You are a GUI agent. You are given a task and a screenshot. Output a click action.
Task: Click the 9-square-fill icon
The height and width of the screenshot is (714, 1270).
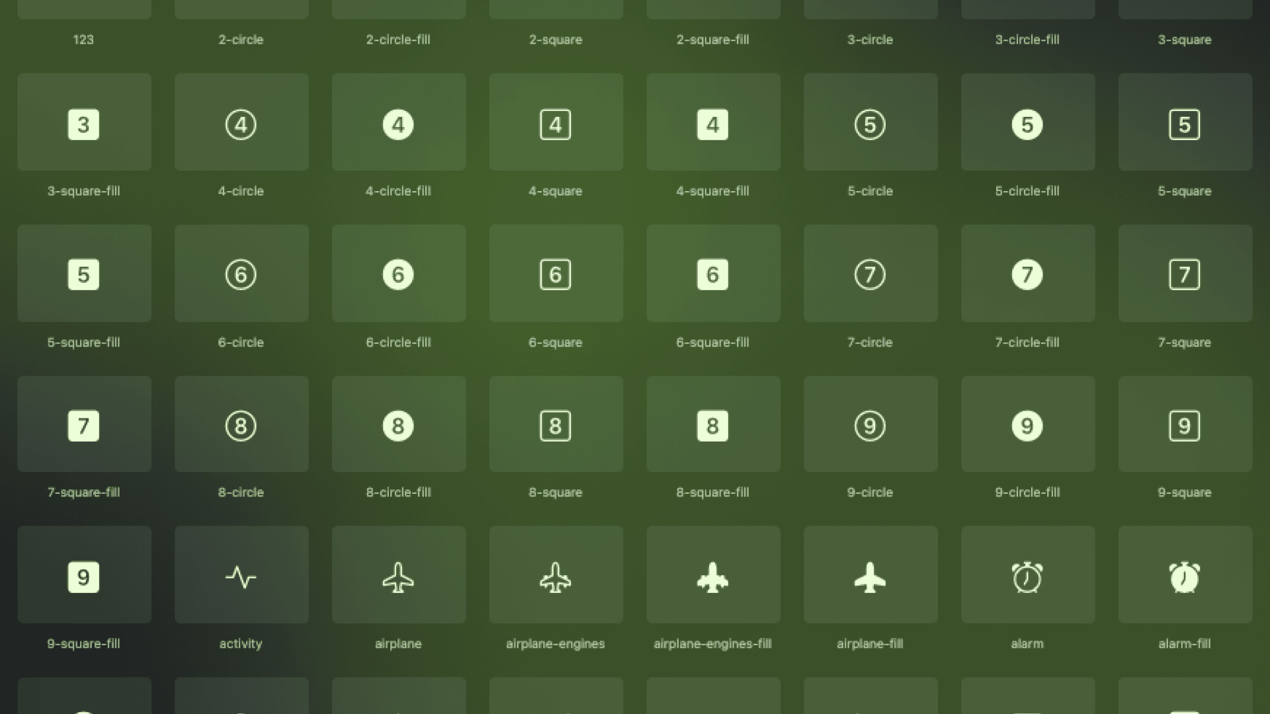84,576
